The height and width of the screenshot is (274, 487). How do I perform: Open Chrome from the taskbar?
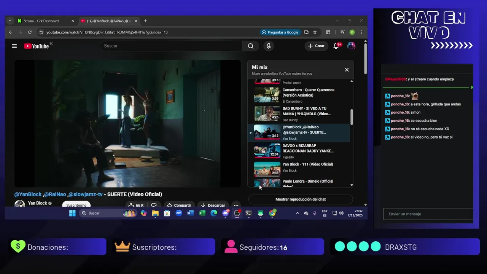(x=272, y=213)
